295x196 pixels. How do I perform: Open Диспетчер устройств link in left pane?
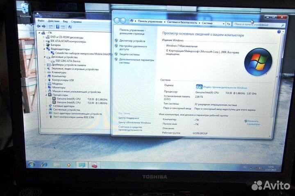132,41
